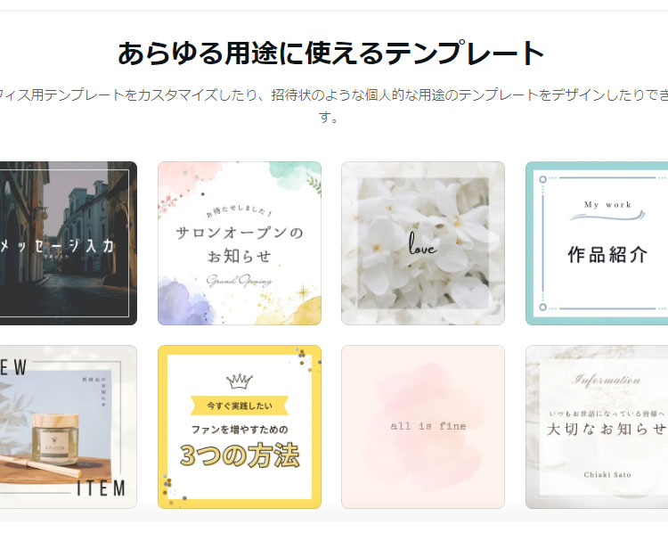
Task: Click the candle jar in the NEW ITEM template
Action: 55,439
